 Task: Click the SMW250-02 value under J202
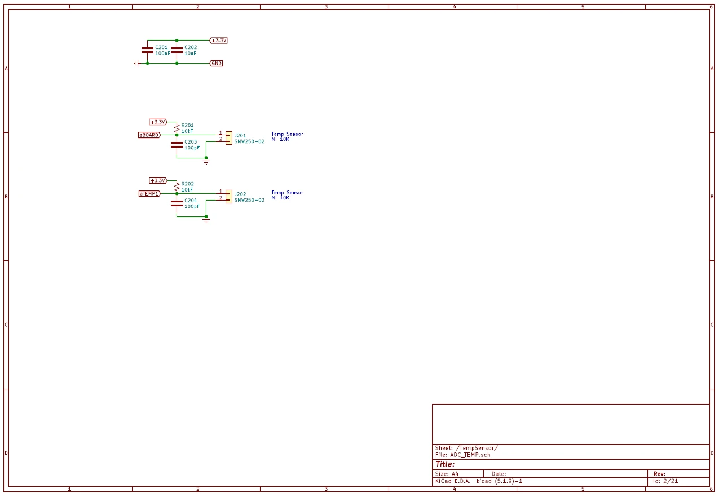[x=249, y=200]
